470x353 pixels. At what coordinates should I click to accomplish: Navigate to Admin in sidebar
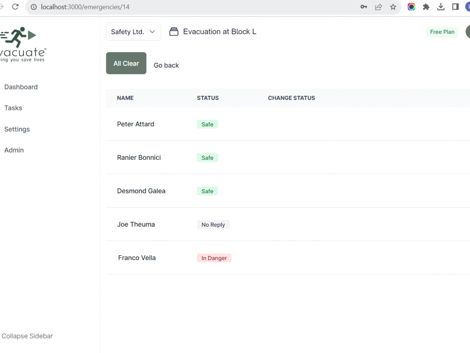(x=14, y=150)
